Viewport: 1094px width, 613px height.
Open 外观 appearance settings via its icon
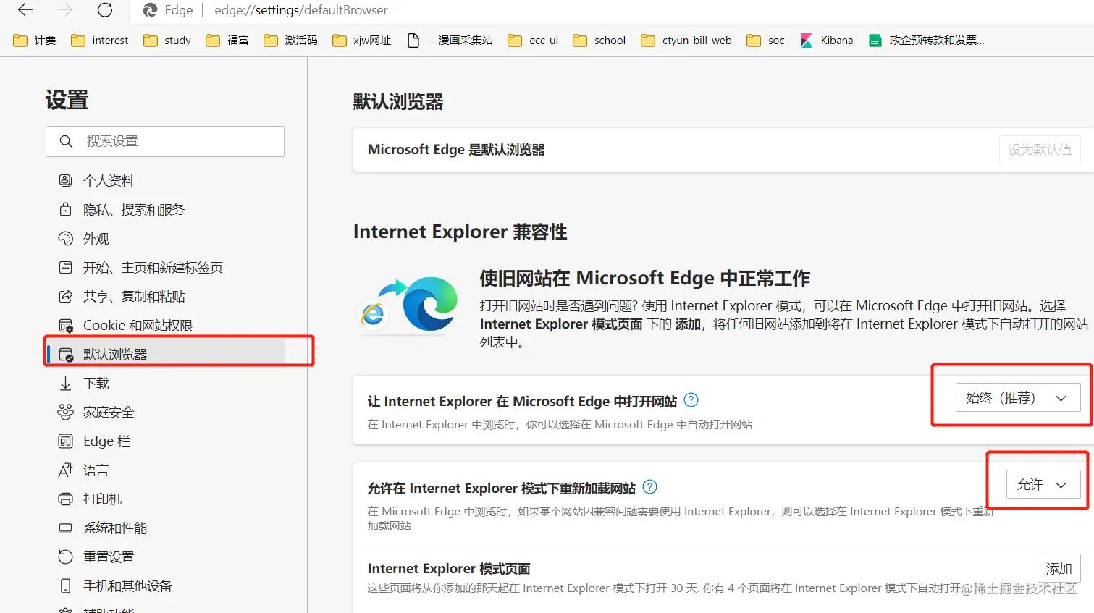point(67,238)
